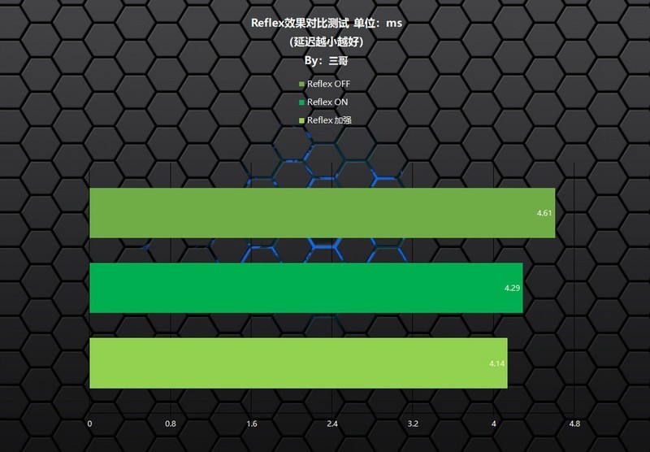650x452 pixels.
Task: Select the 4.29 Reflex ON bar
Action: click(x=306, y=288)
